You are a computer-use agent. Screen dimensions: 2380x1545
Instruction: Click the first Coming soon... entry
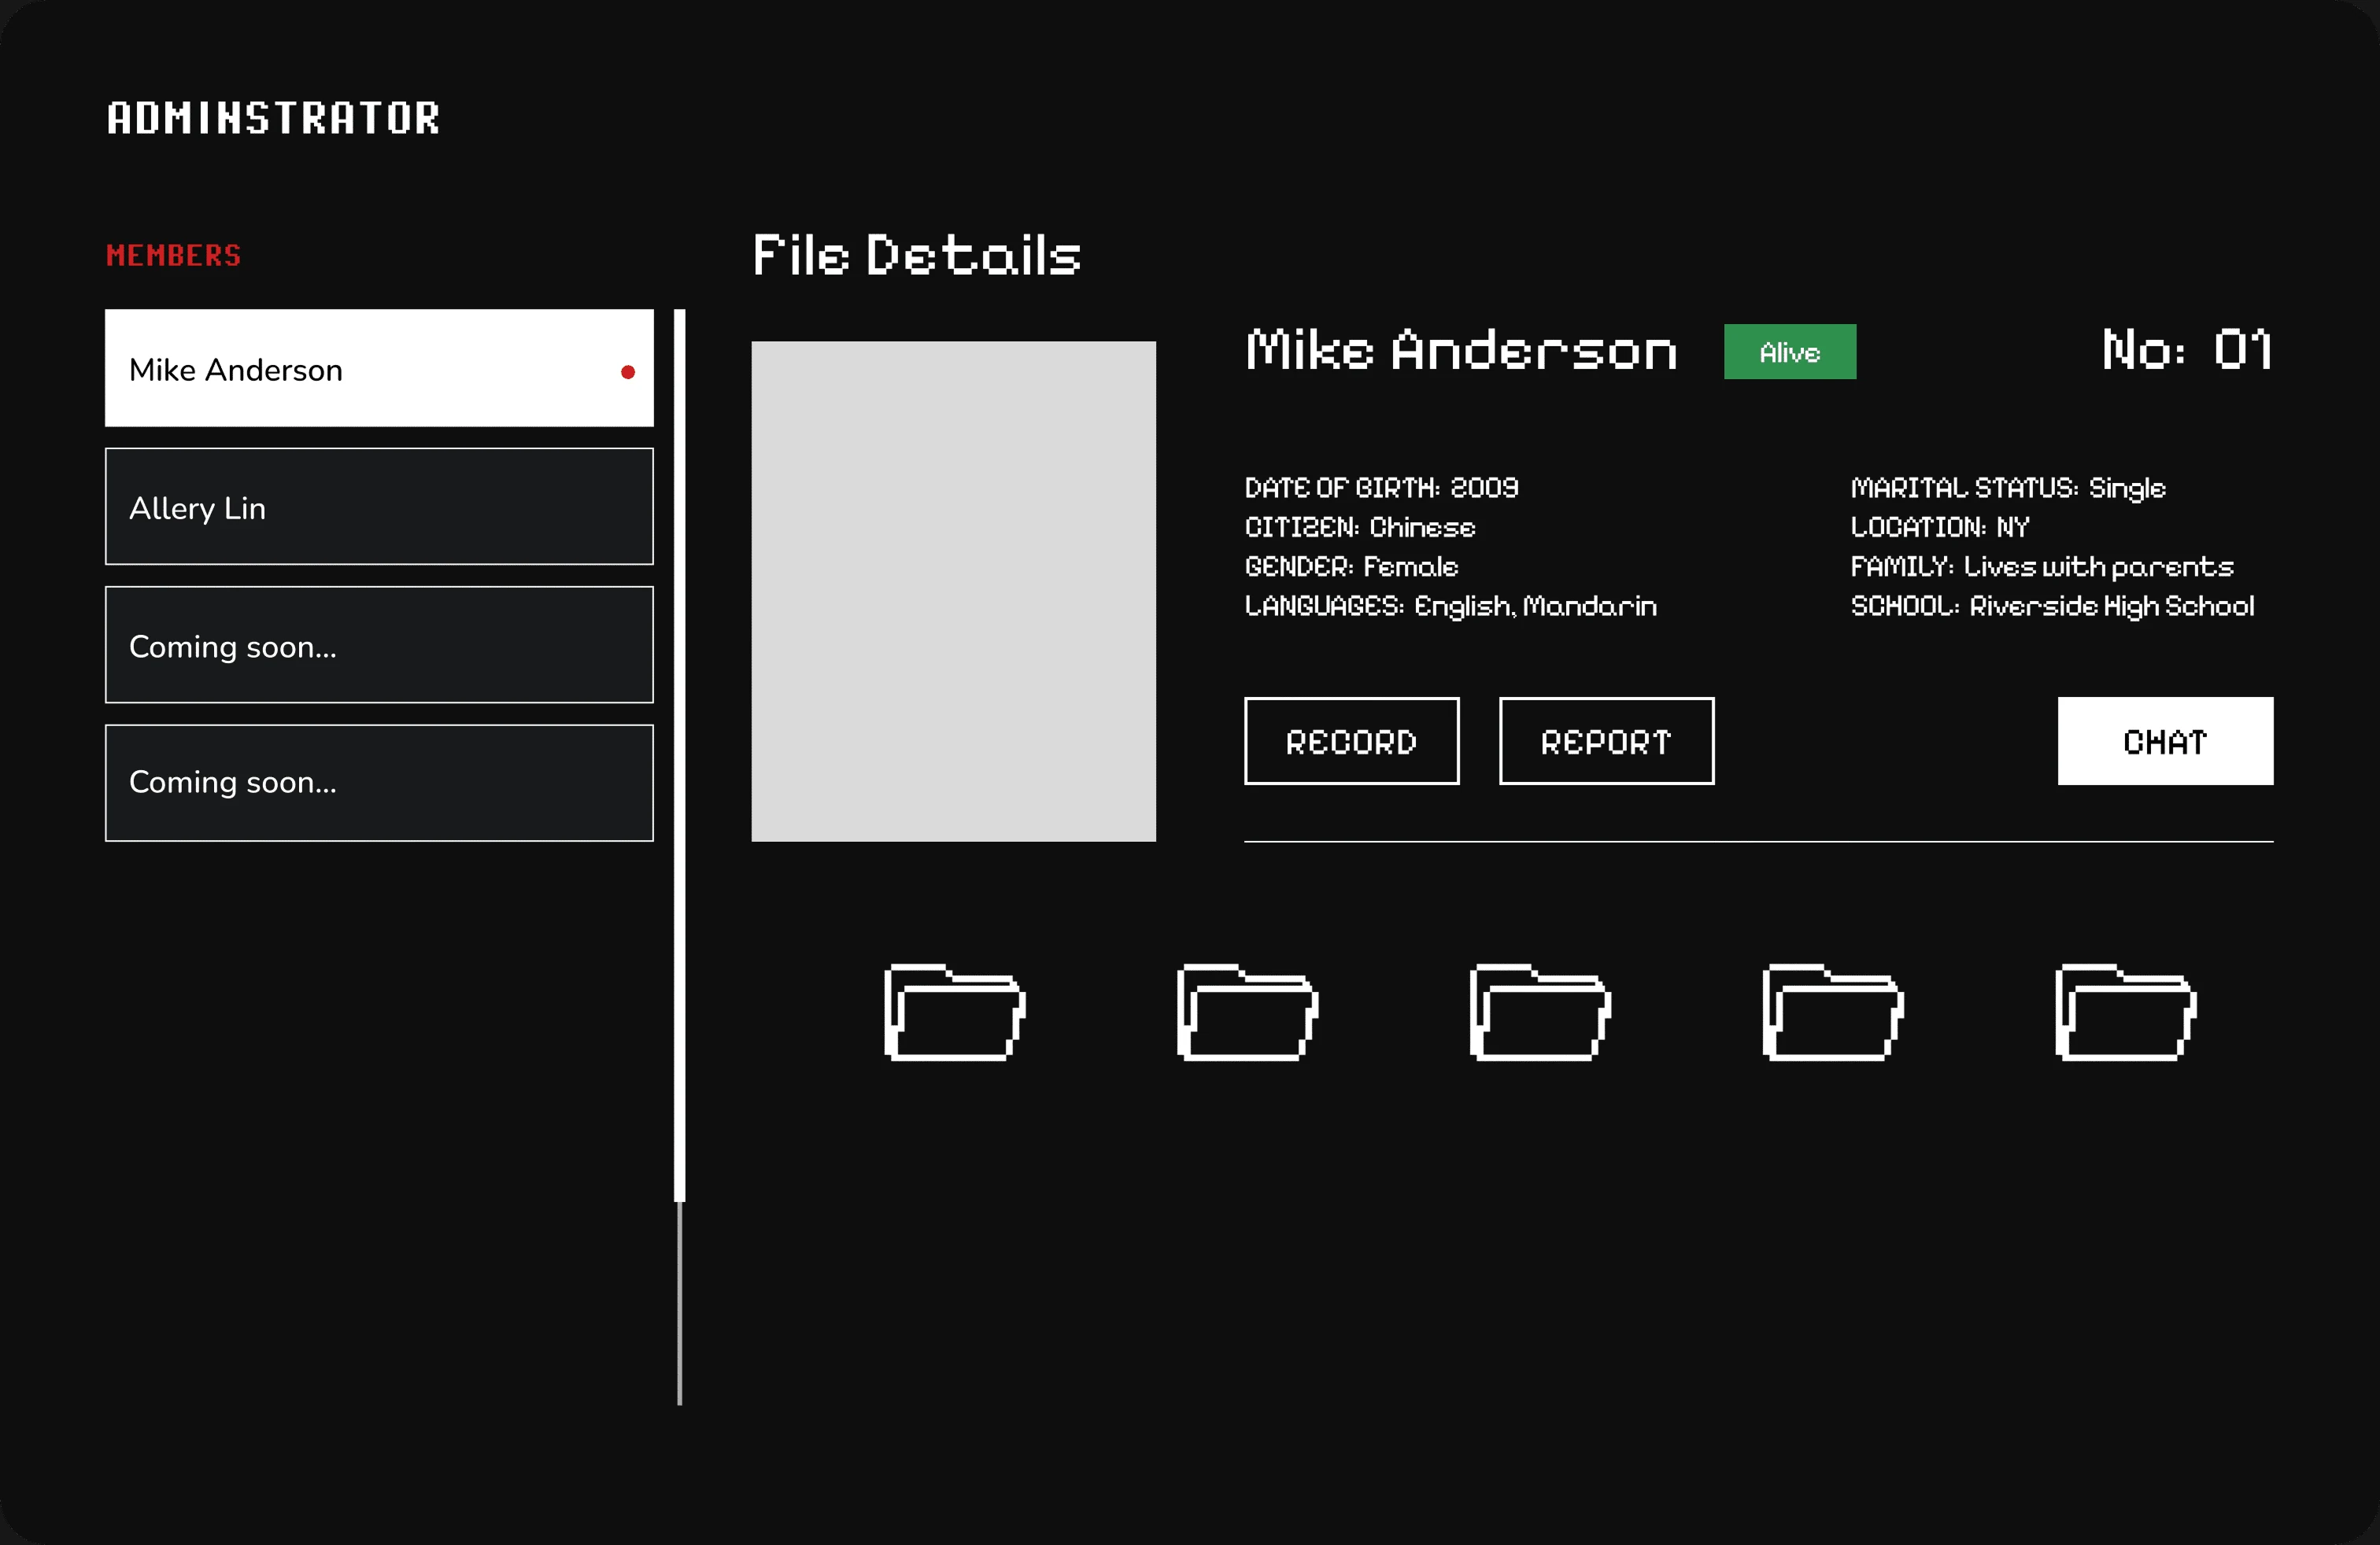(379, 644)
